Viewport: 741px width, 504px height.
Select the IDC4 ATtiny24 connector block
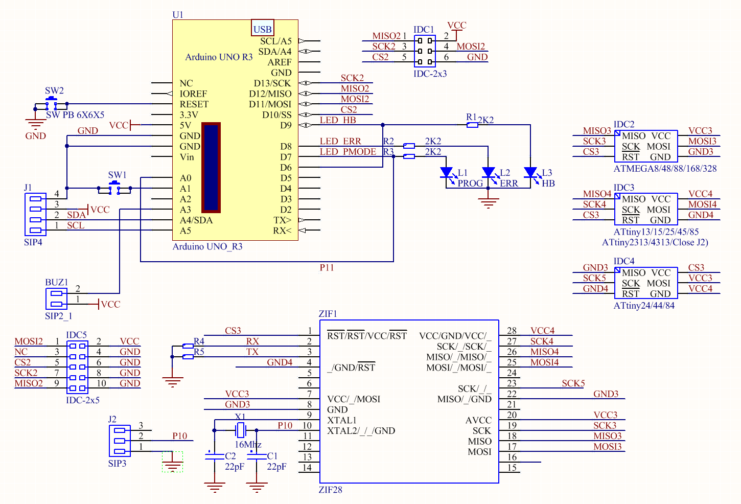pos(646,283)
